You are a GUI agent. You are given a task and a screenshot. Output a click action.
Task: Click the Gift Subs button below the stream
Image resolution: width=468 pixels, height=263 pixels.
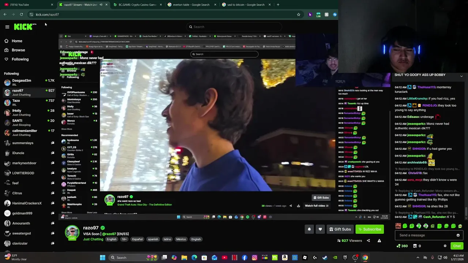pyautogui.click(x=340, y=229)
